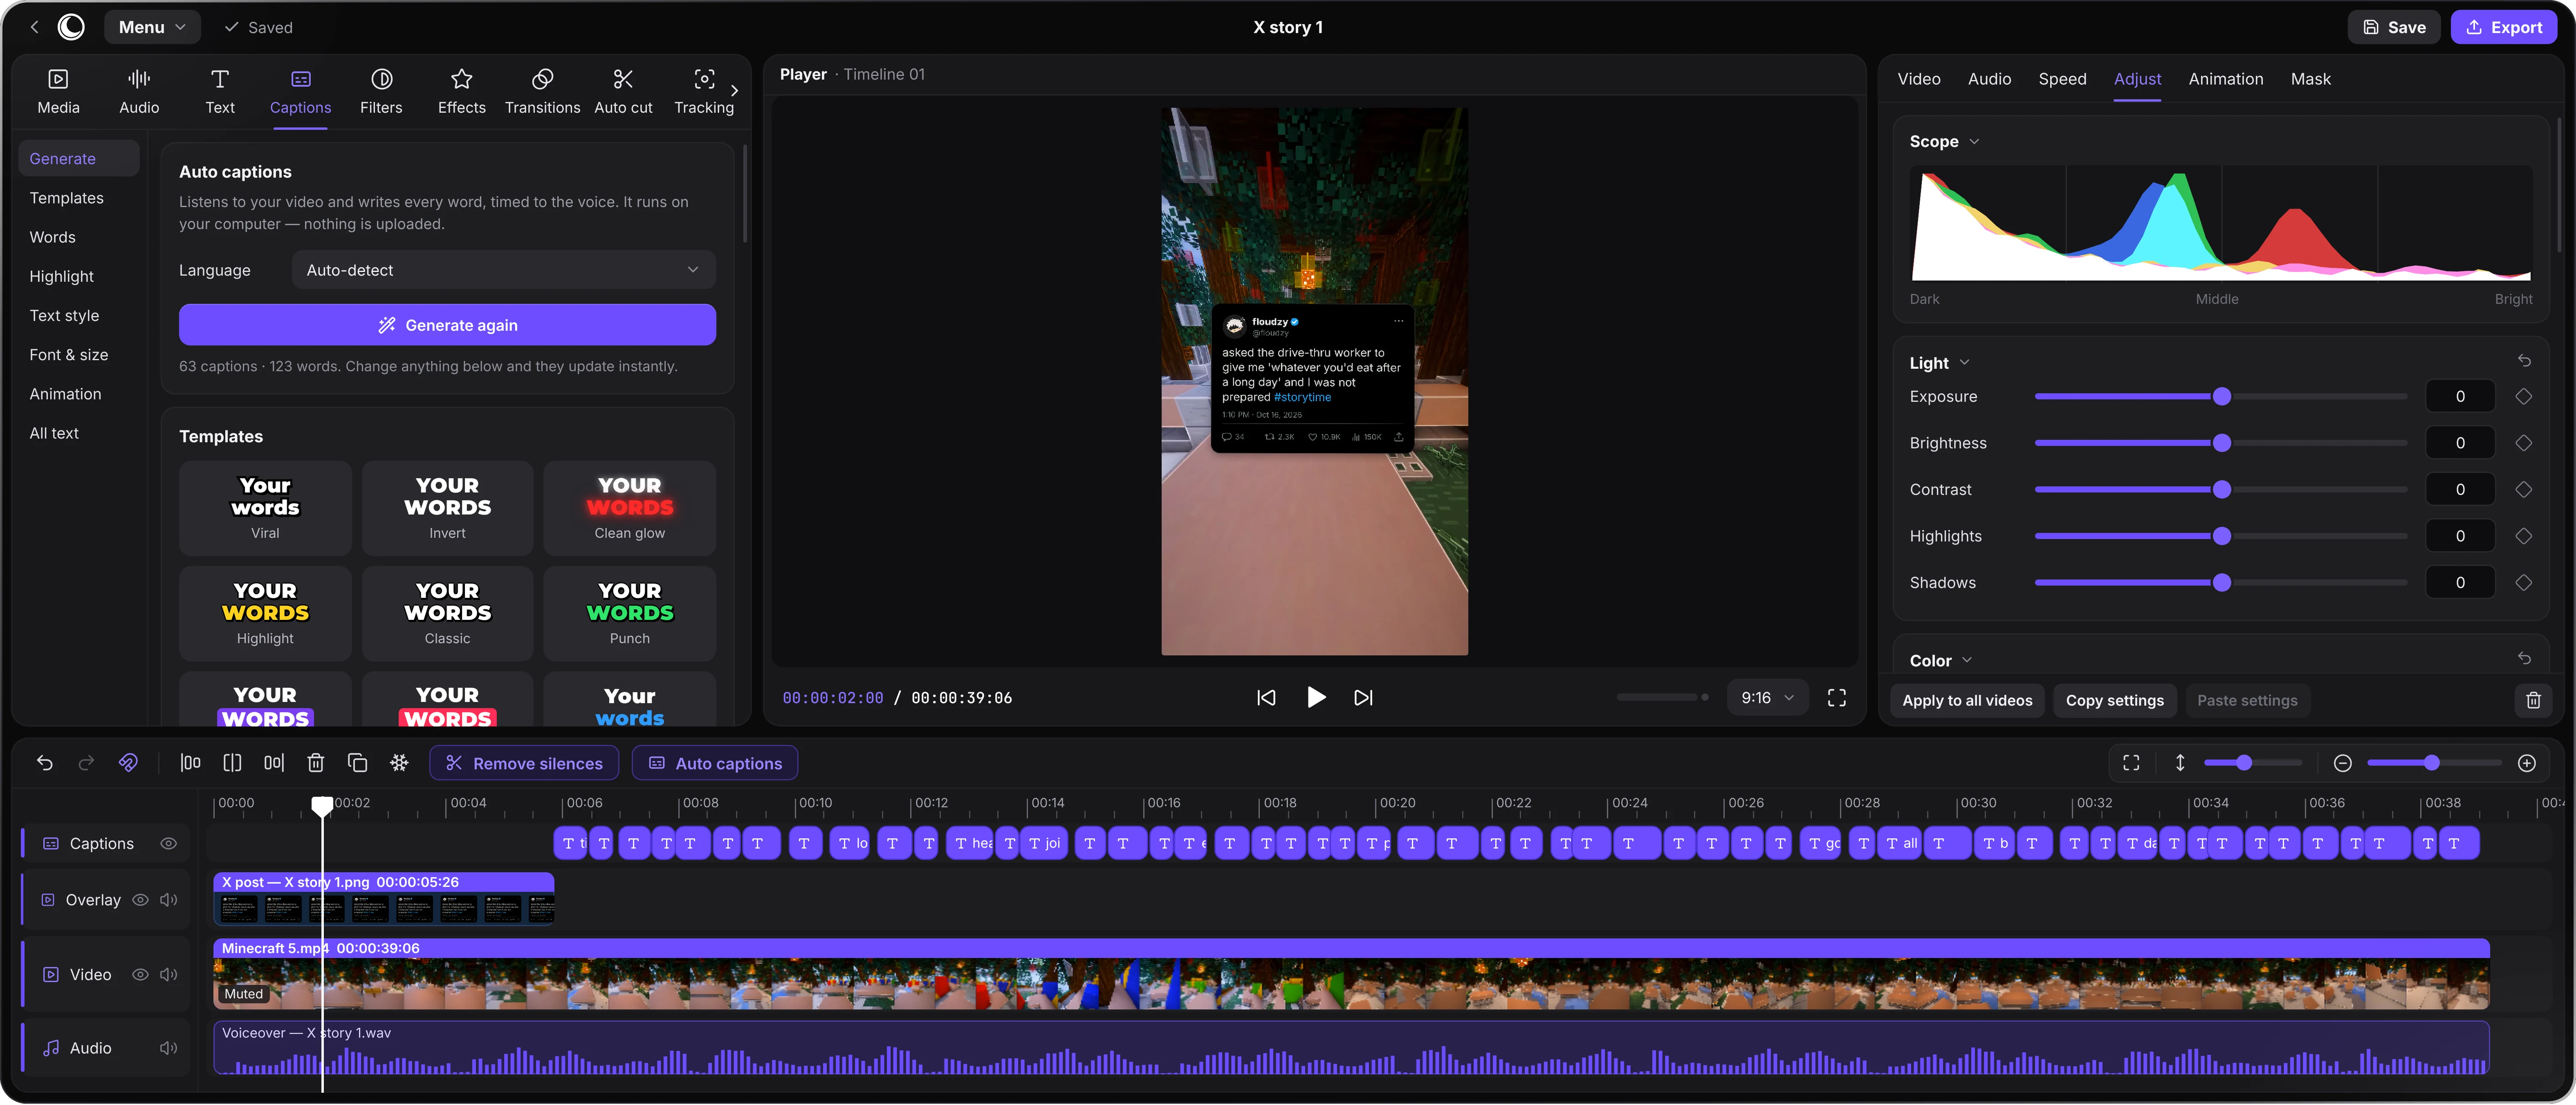Reset the Light section

click(2524, 361)
